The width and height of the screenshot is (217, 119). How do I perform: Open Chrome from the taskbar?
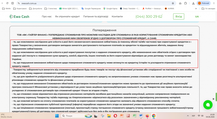(154, 116)
